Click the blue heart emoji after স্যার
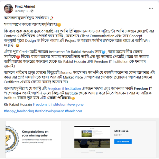 point(104,52)
